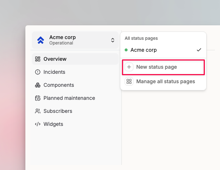Click the Components cubes icon

click(x=38, y=85)
